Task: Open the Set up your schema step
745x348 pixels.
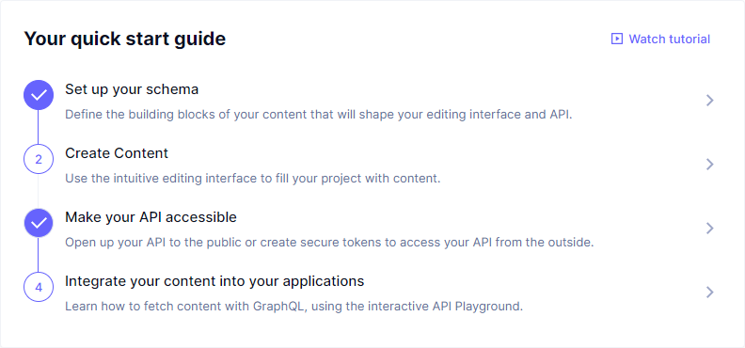Action: click(x=132, y=89)
